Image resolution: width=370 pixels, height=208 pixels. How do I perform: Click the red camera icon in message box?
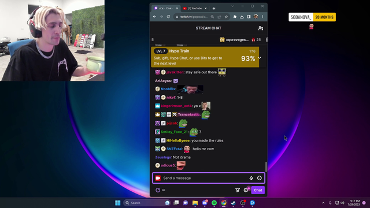coord(158,178)
